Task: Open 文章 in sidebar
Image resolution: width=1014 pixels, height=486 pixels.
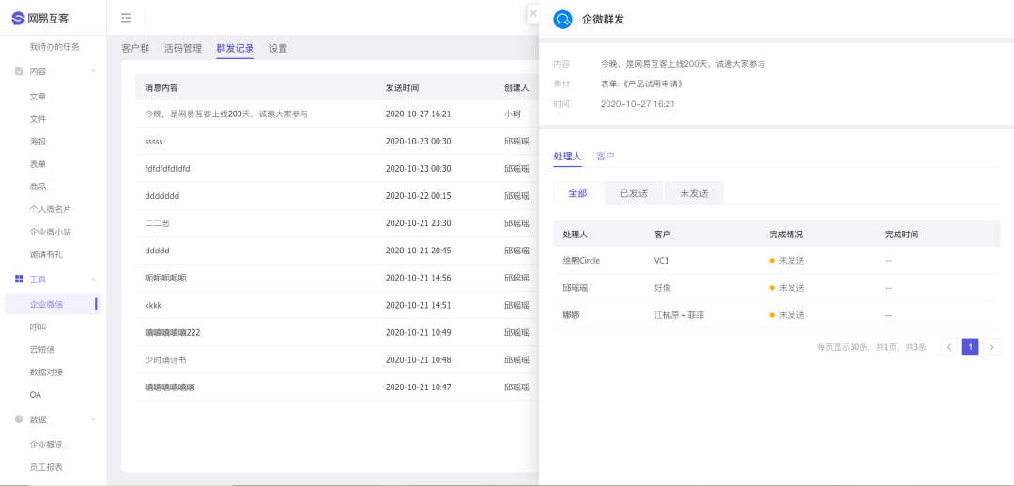Action: pos(38,97)
